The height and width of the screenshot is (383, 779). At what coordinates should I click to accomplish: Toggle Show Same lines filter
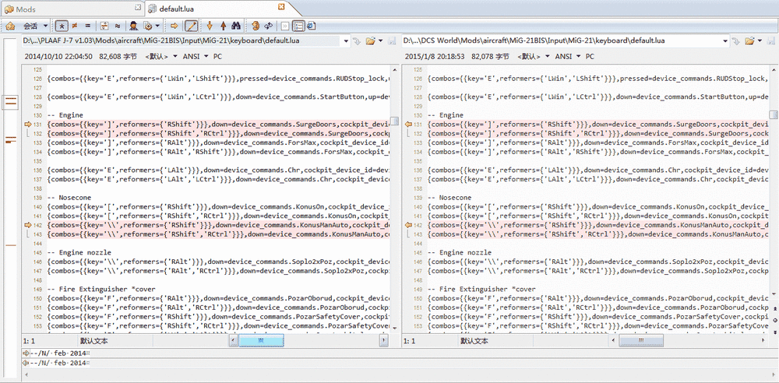(88, 26)
